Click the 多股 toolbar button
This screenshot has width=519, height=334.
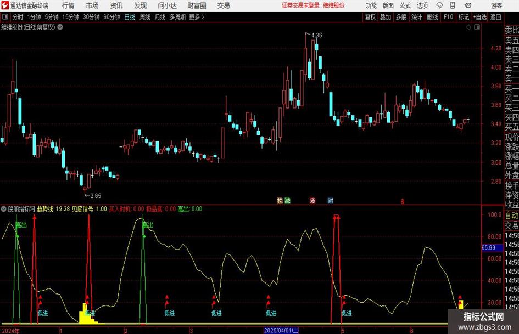pyautogui.click(x=401, y=17)
